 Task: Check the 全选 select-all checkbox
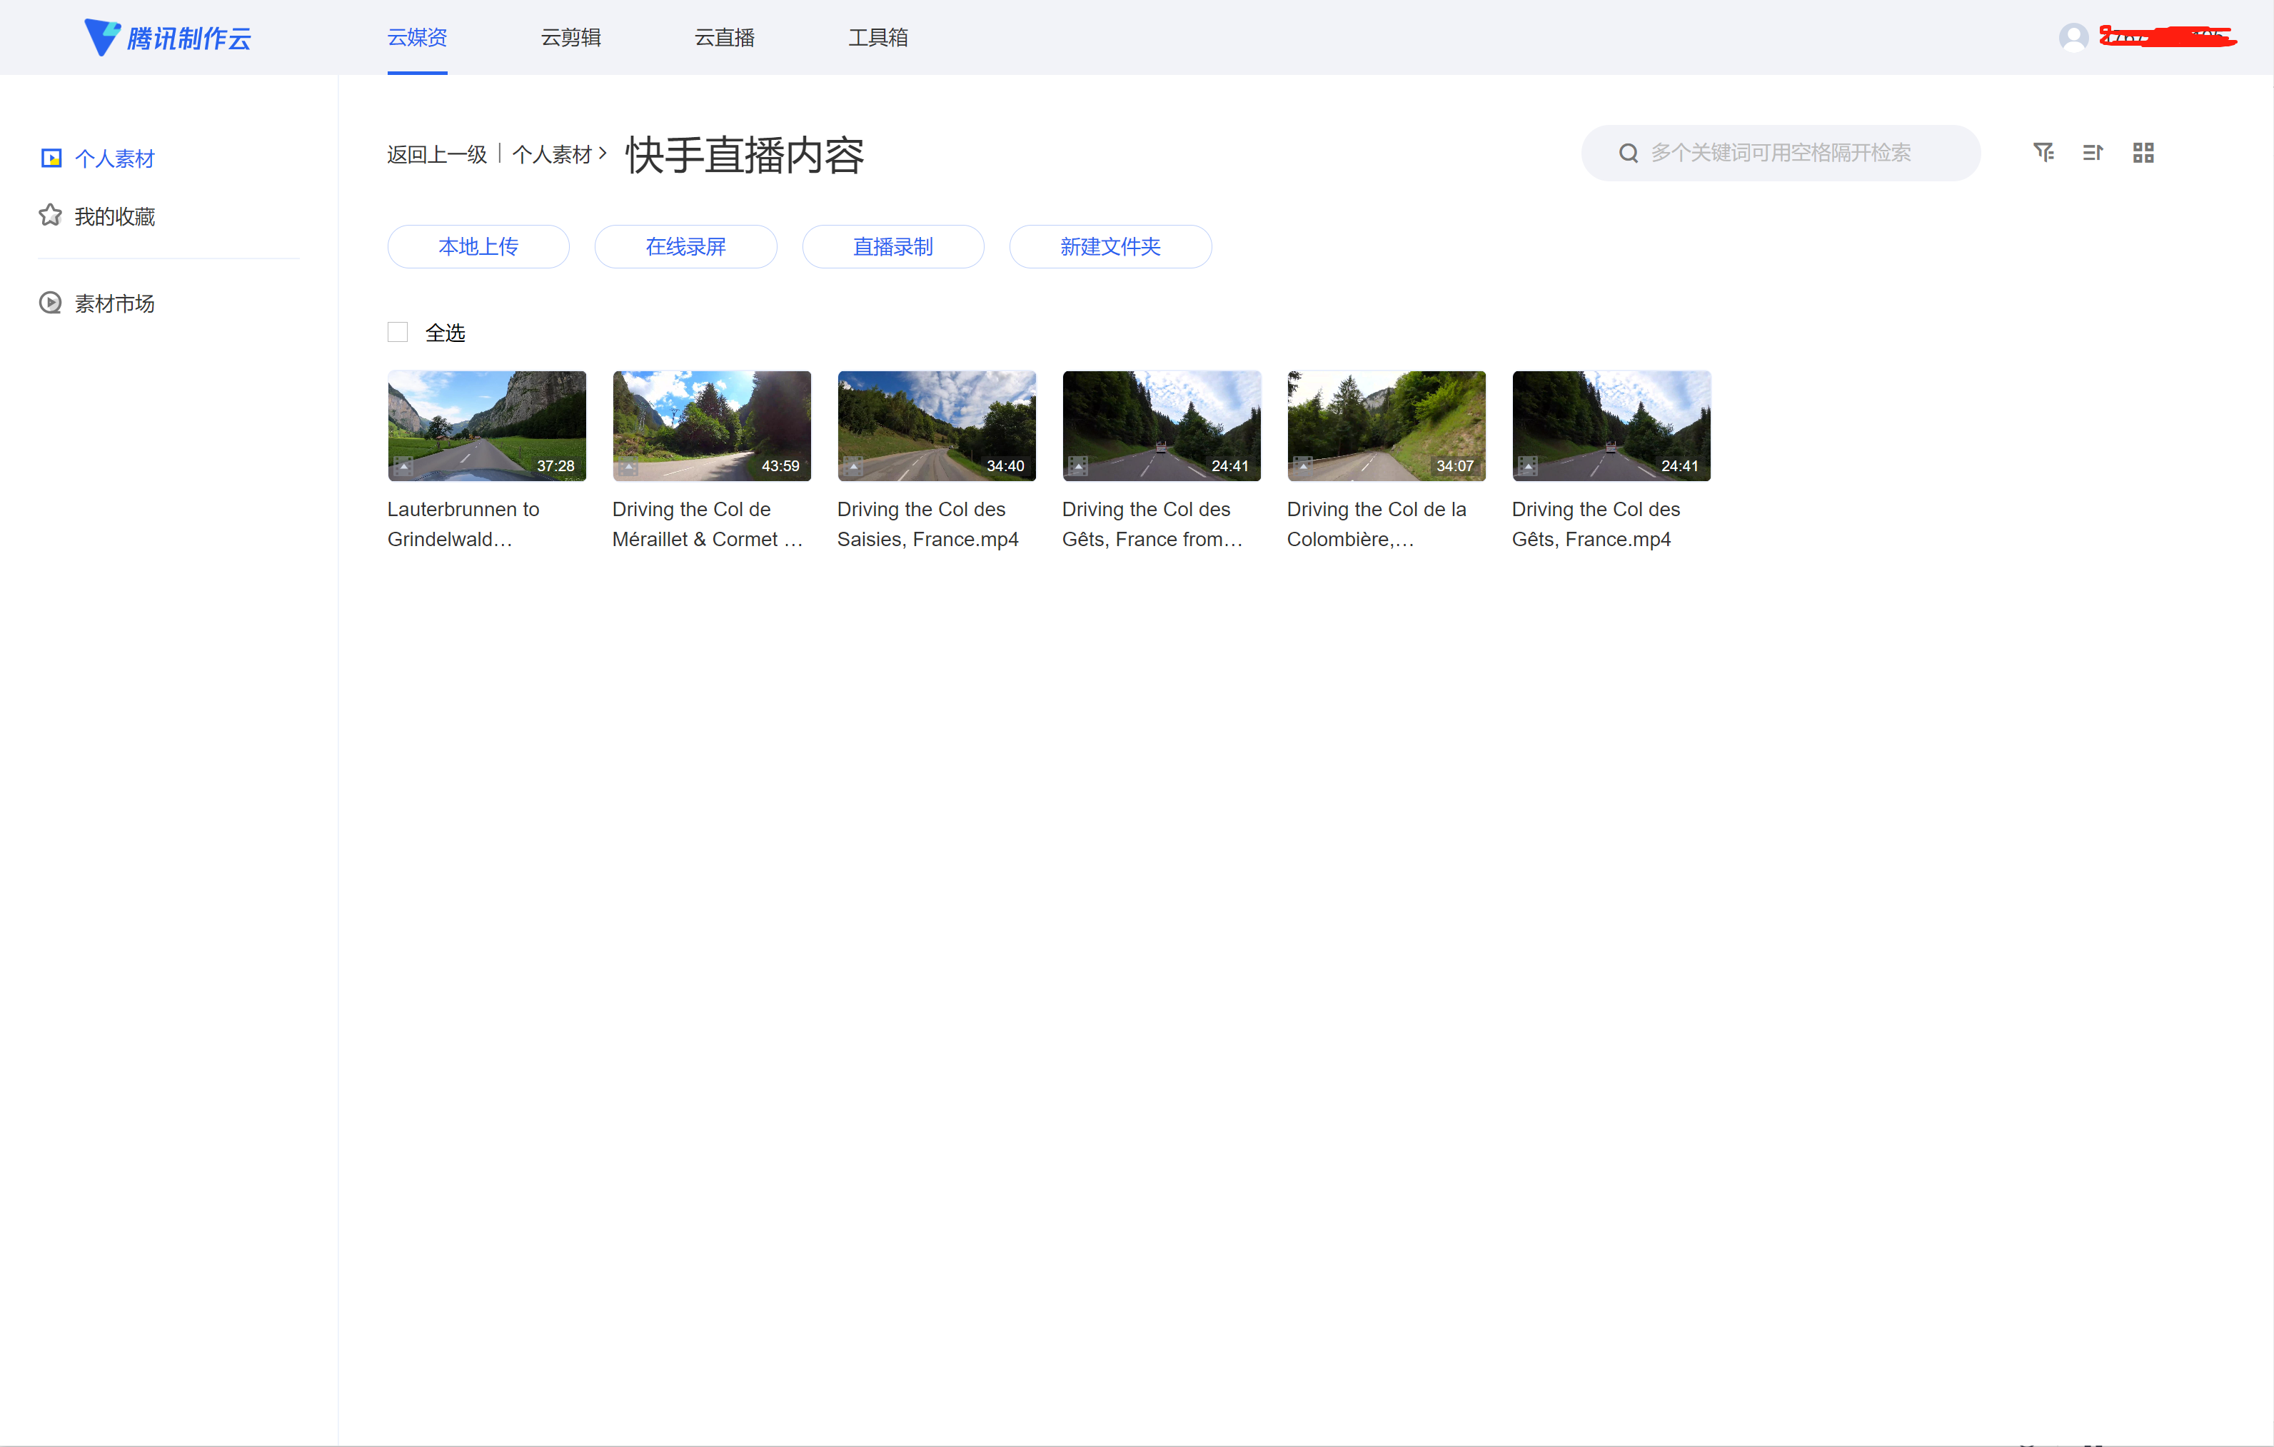(x=398, y=332)
